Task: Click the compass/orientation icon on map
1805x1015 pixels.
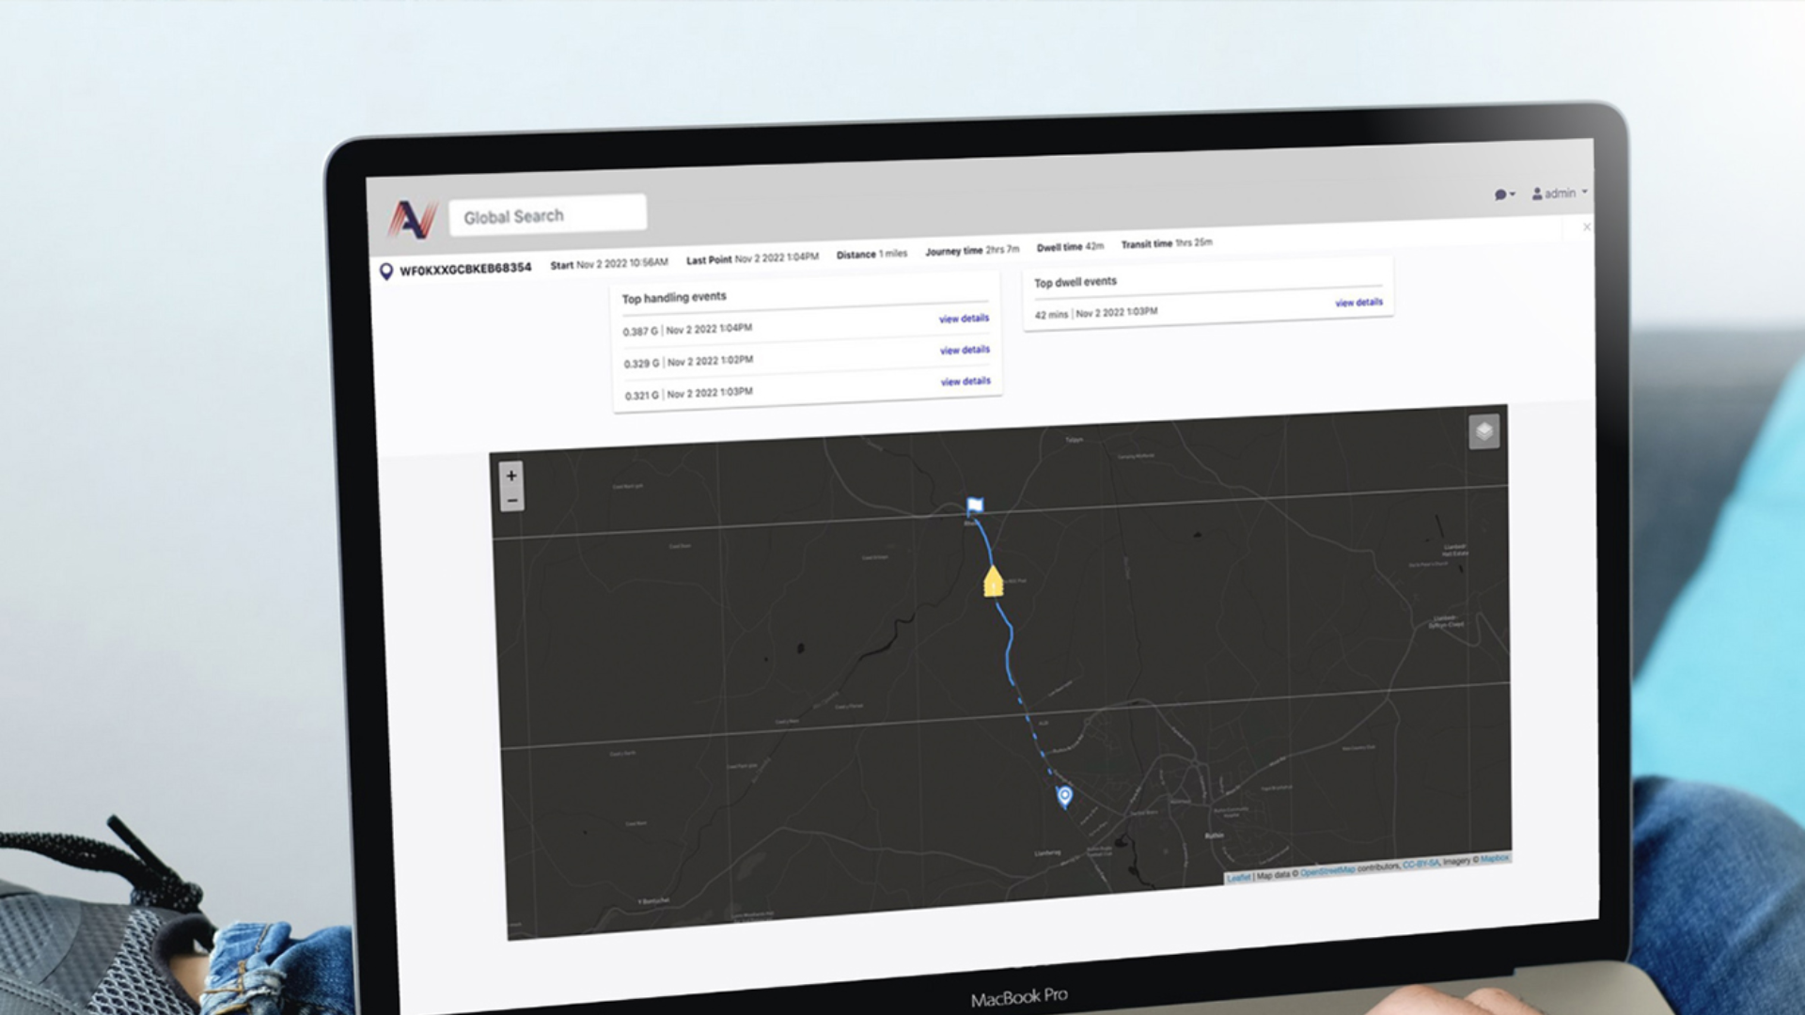Action: tap(1482, 431)
